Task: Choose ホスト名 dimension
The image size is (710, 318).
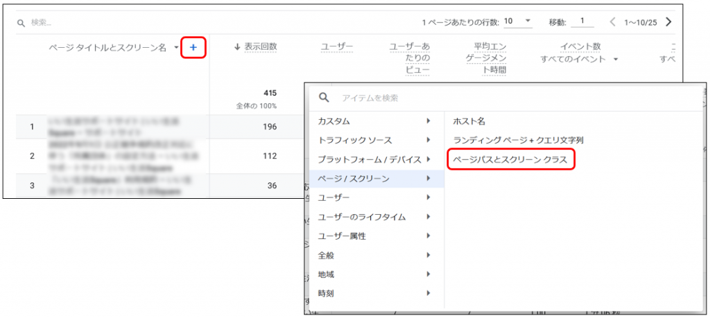Action: click(469, 121)
